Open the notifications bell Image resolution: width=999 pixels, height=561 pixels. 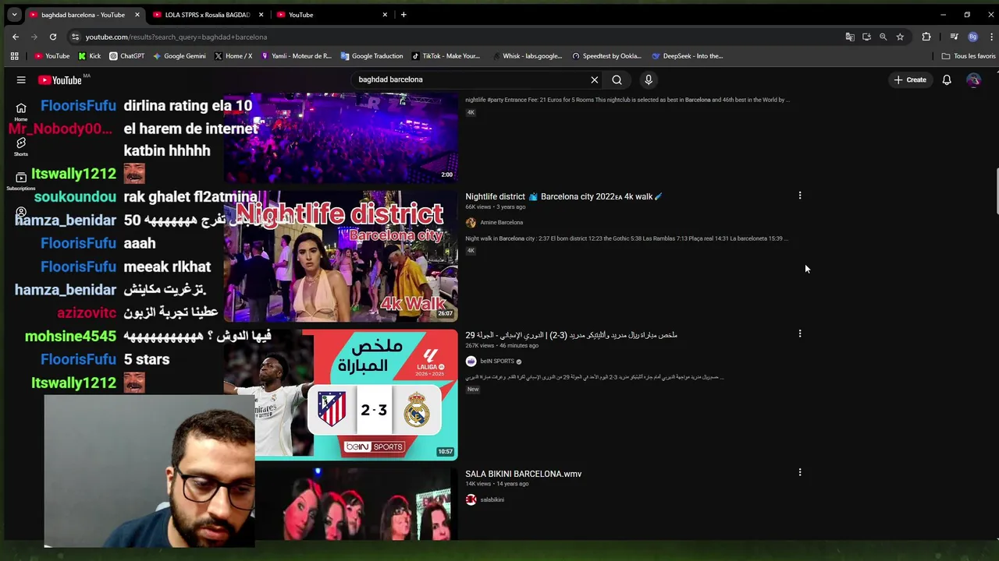pos(947,79)
